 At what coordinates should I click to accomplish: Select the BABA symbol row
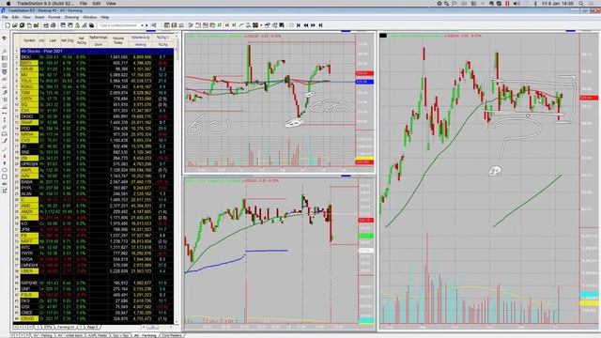click(94, 182)
